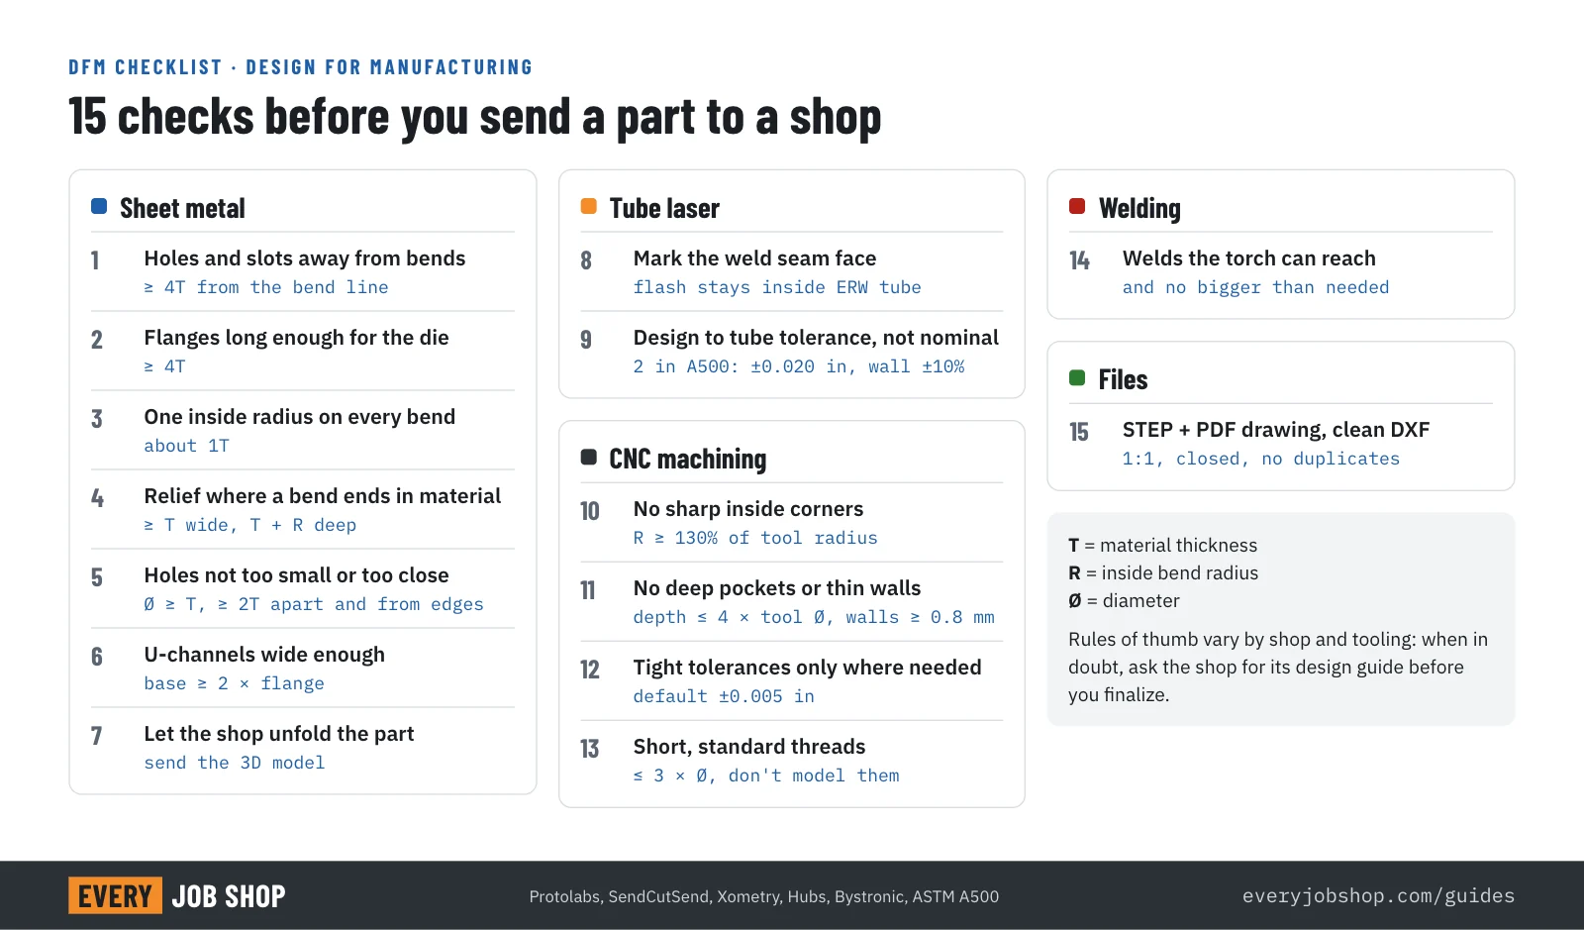The width and height of the screenshot is (1584, 930).
Task: Click the EVERY JOB SHOP logo
Action: click(177, 895)
